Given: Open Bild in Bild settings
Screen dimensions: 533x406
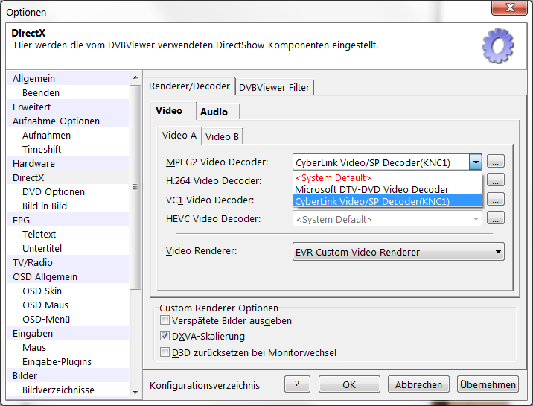Looking at the screenshot, I should coord(68,206).
